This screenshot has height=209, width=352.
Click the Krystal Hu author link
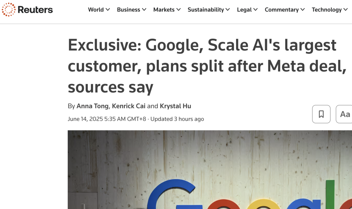pyautogui.click(x=175, y=106)
